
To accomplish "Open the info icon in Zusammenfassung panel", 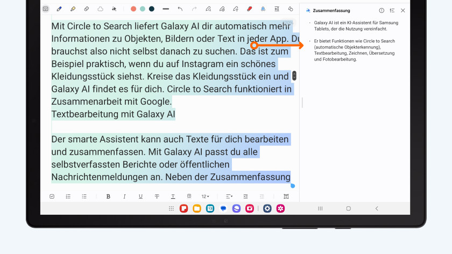I will [x=382, y=10].
